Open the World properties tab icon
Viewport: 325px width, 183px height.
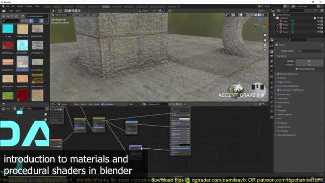(x=272, y=71)
